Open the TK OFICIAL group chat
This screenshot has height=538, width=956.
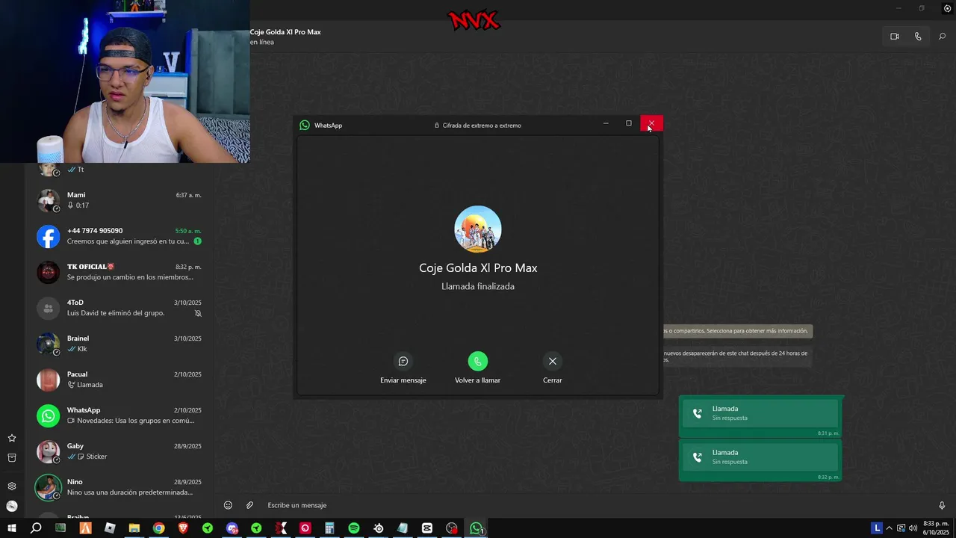pos(119,272)
